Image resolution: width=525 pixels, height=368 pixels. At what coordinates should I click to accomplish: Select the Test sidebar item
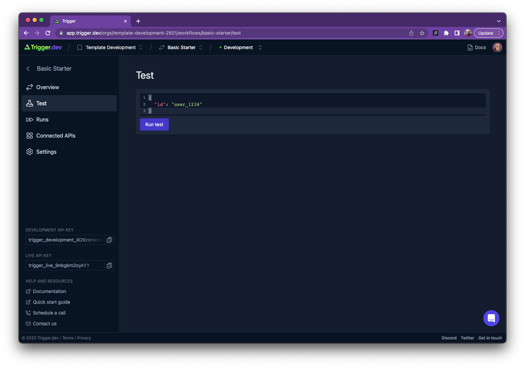(69, 103)
